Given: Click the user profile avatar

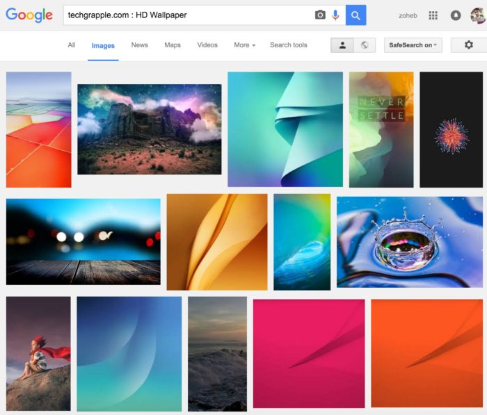Looking at the screenshot, I should [x=477, y=15].
